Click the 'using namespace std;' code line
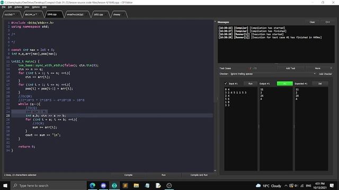 coord(30,27)
